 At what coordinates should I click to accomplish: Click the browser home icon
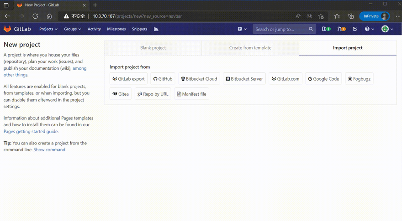(x=49, y=16)
